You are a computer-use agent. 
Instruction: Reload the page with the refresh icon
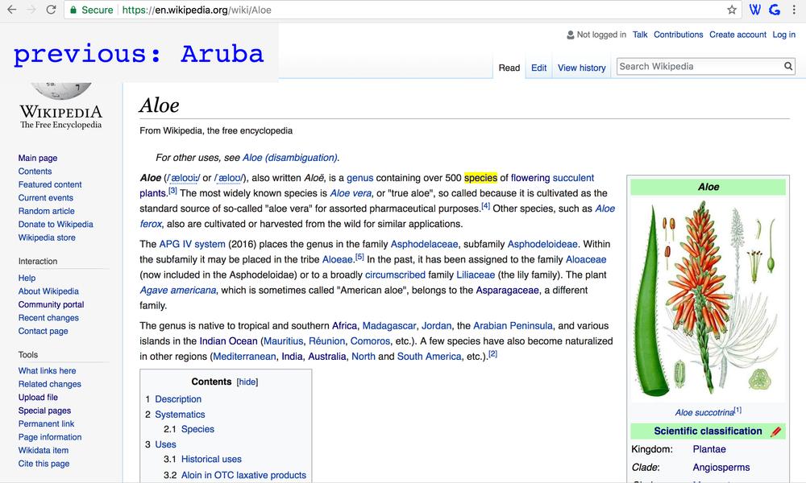tap(51, 10)
